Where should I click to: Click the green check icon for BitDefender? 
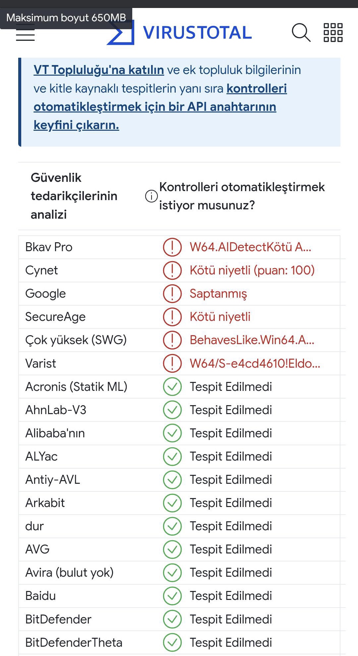172,619
